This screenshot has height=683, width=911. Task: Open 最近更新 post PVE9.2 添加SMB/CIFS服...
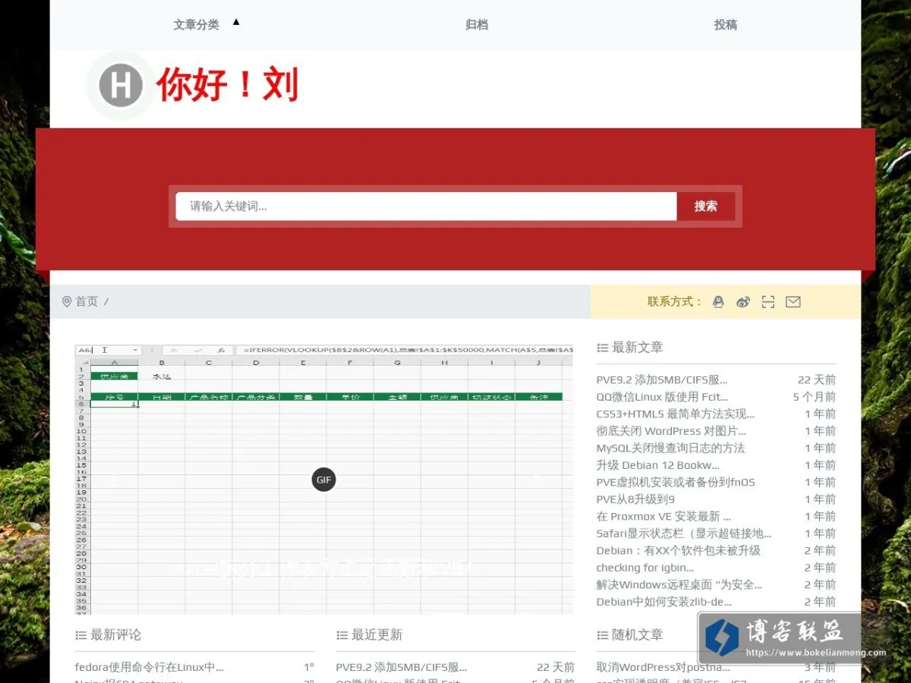click(402, 668)
